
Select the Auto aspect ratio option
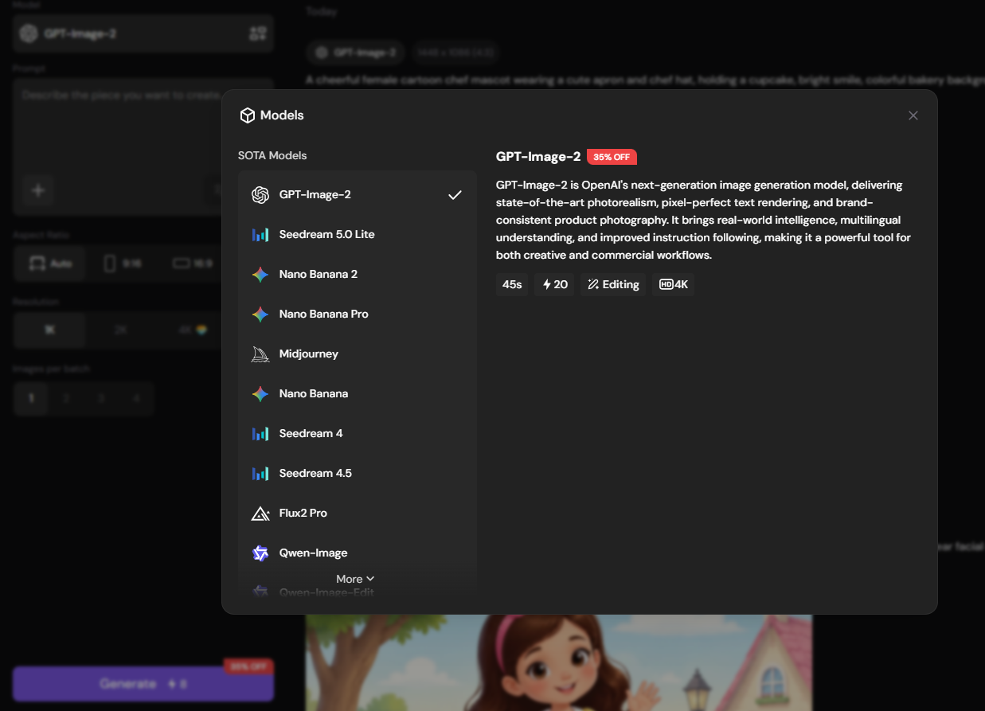(49, 264)
